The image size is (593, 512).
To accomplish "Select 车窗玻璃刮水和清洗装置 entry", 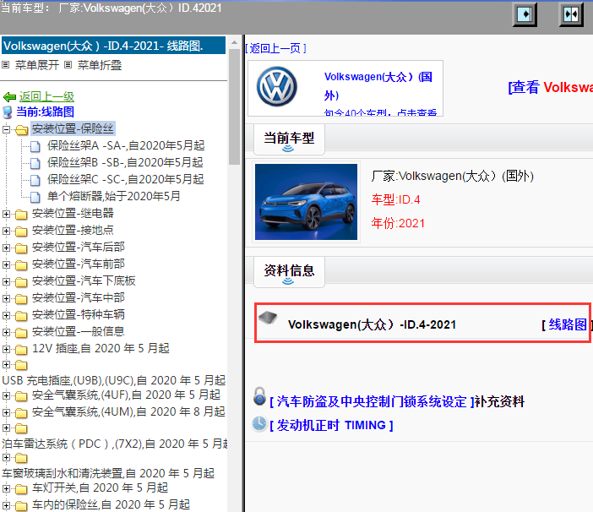I will click(x=108, y=473).
